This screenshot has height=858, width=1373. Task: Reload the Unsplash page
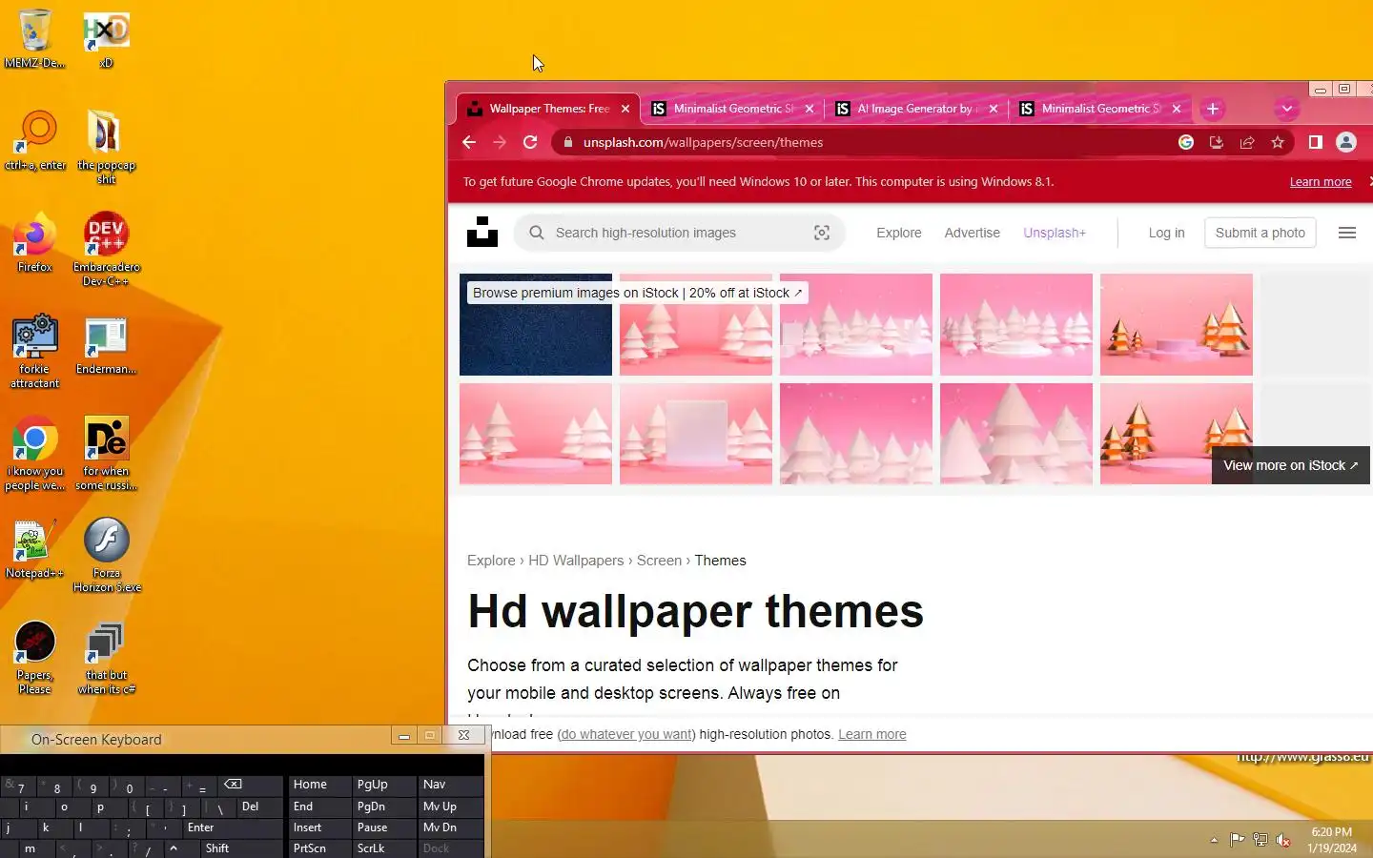point(530,142)
